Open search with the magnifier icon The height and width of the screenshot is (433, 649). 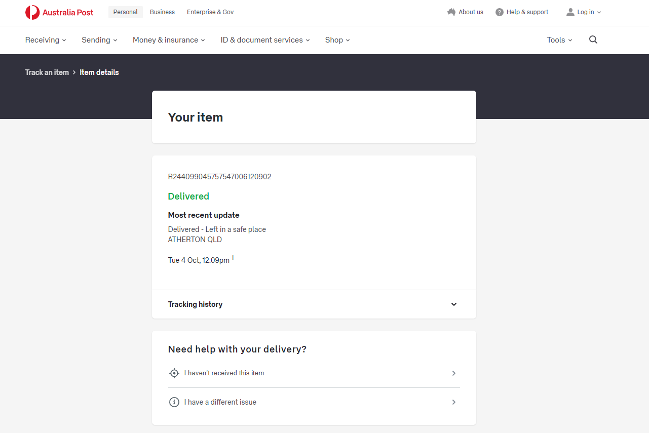[x=593, y=40]
